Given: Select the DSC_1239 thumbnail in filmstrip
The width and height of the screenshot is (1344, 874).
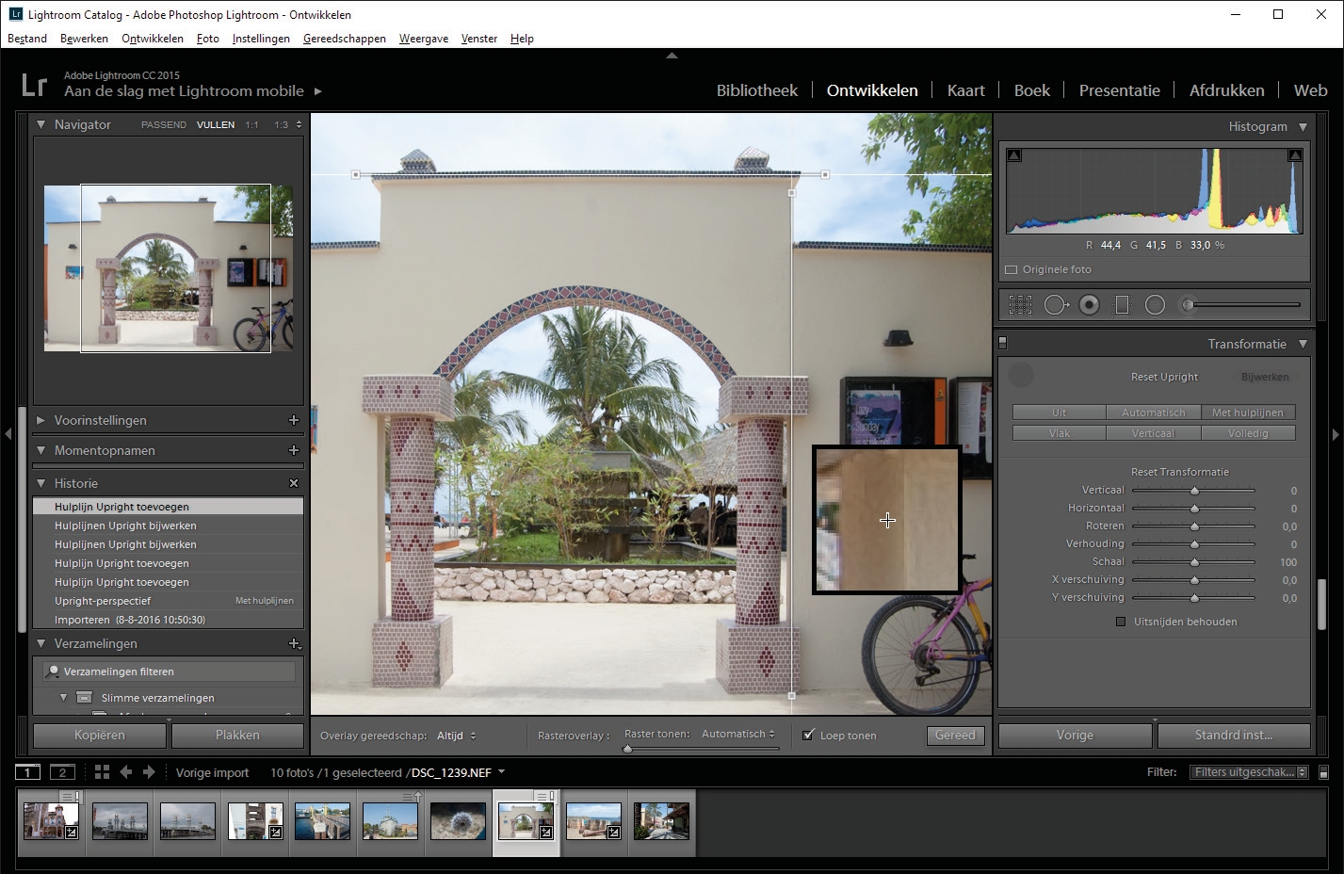Looking at the screenshot, I should pos(526,819).
